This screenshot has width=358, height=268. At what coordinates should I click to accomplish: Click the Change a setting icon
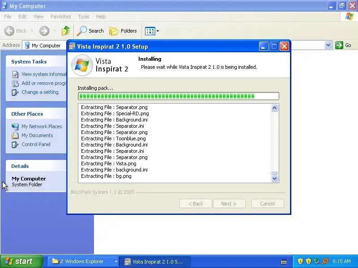click(x=15, y=92)
